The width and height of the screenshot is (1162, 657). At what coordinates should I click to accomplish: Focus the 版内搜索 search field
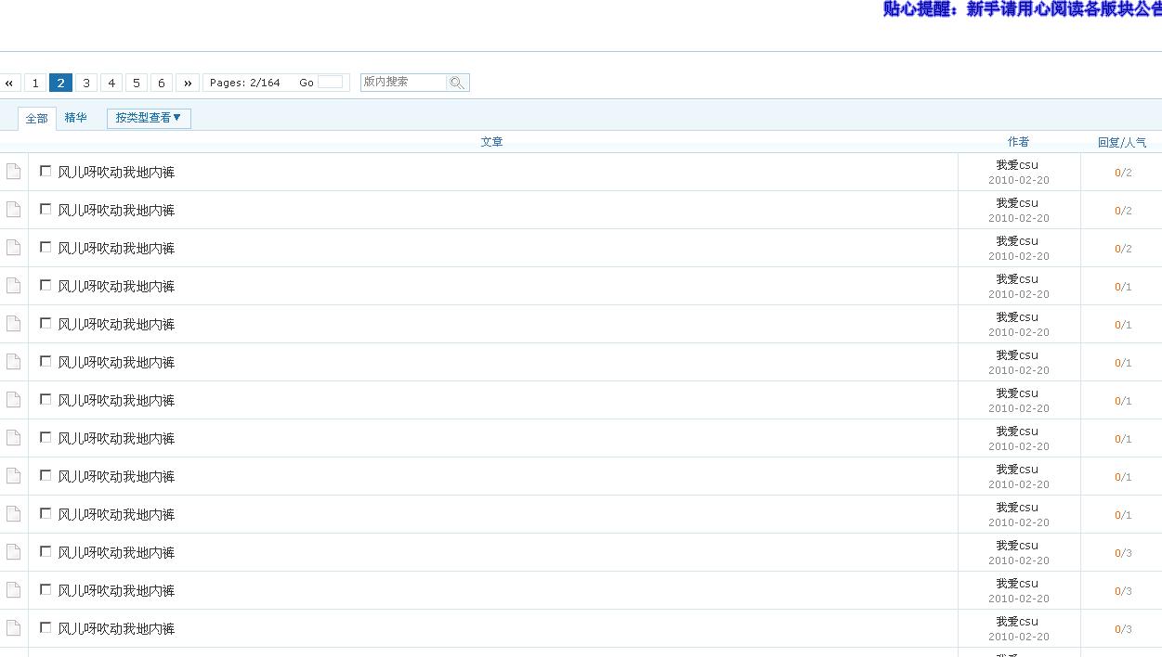click(403, 83)
